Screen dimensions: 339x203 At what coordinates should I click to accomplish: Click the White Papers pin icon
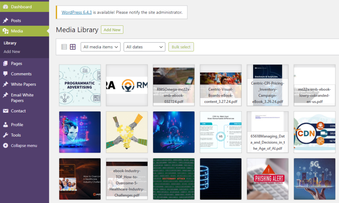pyautogui.click(x=6, y=84)
